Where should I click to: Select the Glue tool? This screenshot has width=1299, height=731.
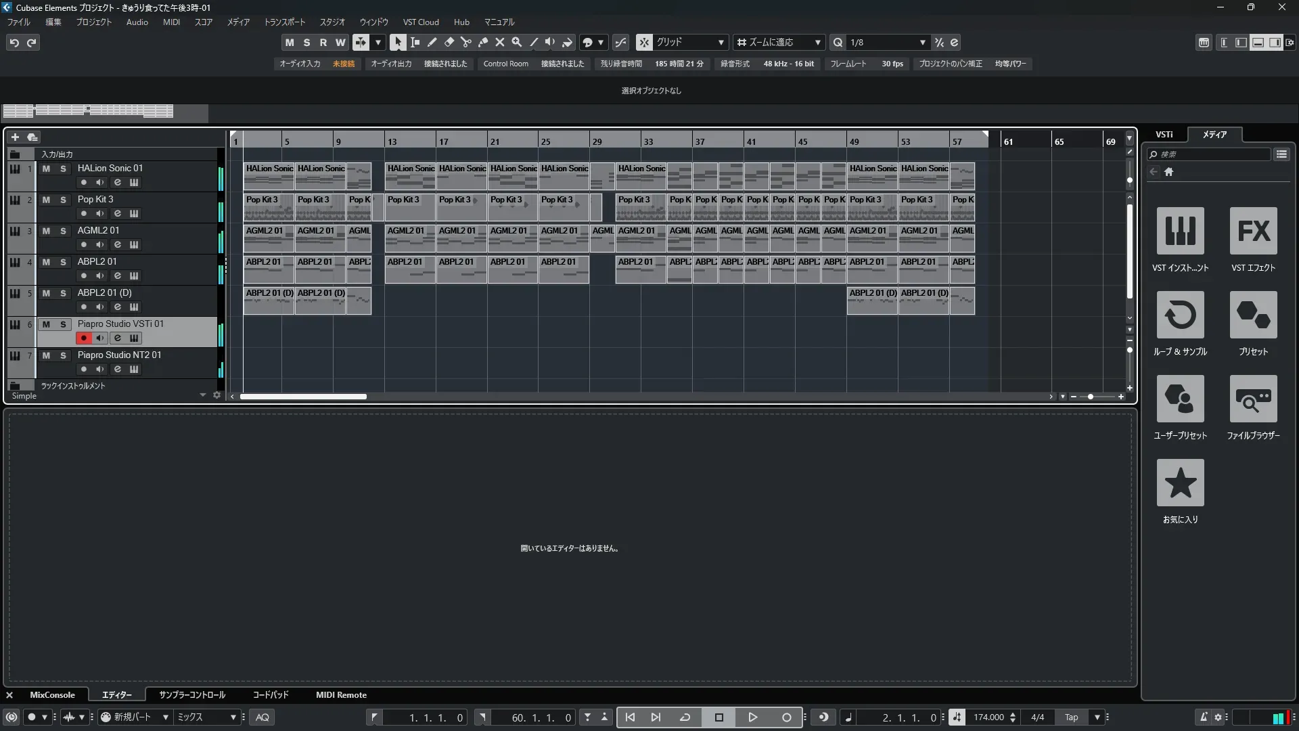click(482, 42)
